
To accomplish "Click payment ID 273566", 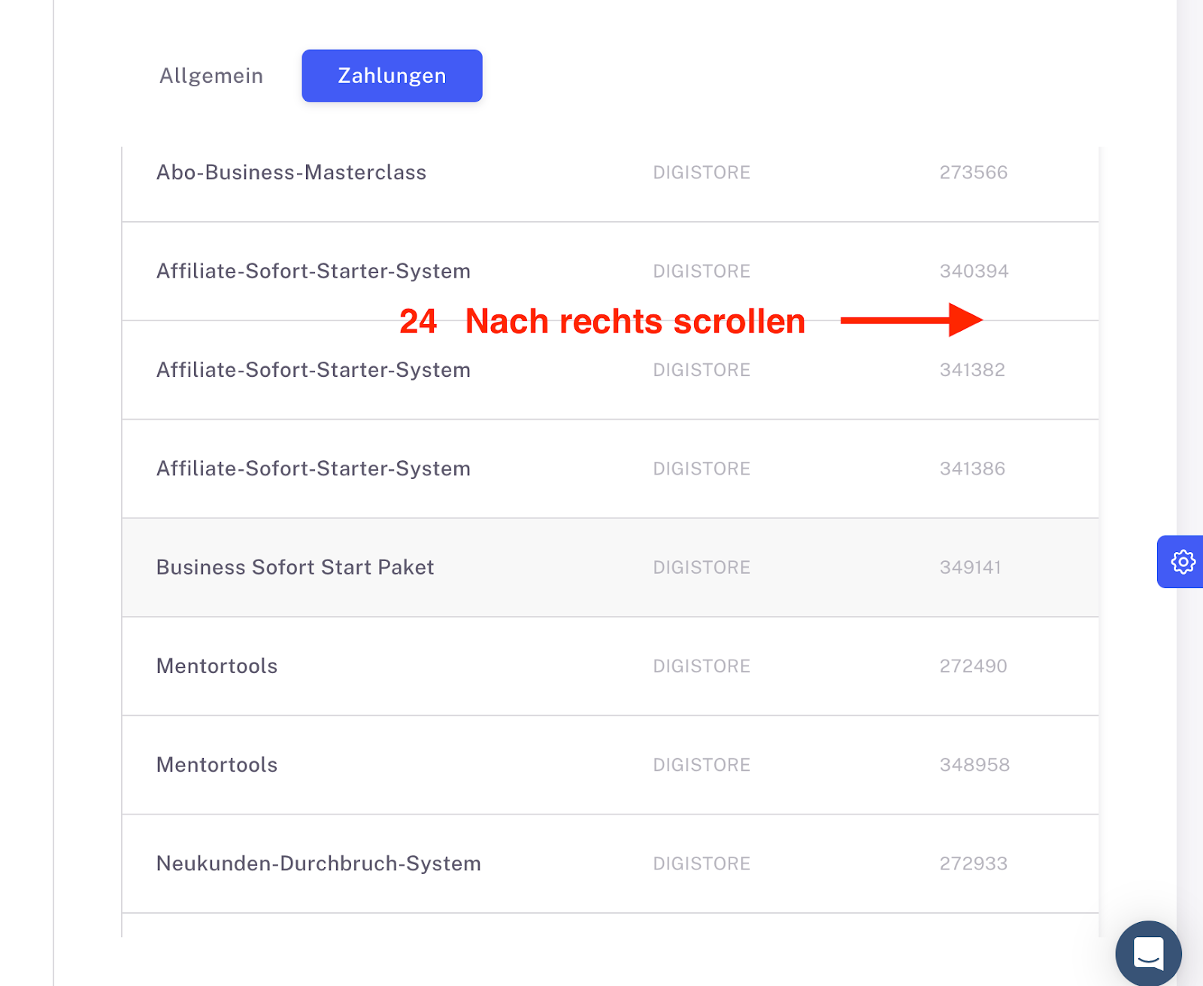I will 973,172.
